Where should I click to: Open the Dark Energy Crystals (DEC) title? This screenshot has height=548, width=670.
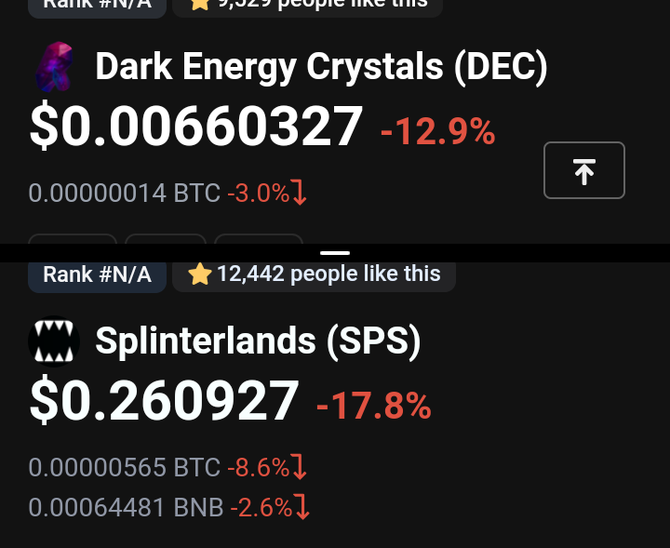tap(321, 67)
